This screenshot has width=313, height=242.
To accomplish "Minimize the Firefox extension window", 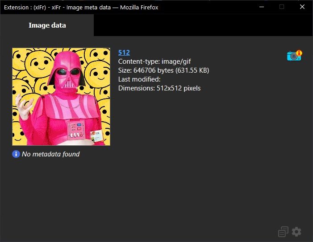I will click(x=262, y=7).
